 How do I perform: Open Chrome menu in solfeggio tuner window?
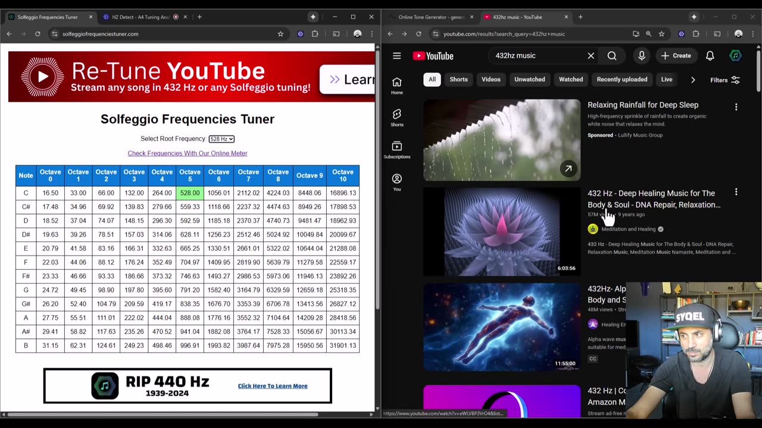tap(371, 34)
